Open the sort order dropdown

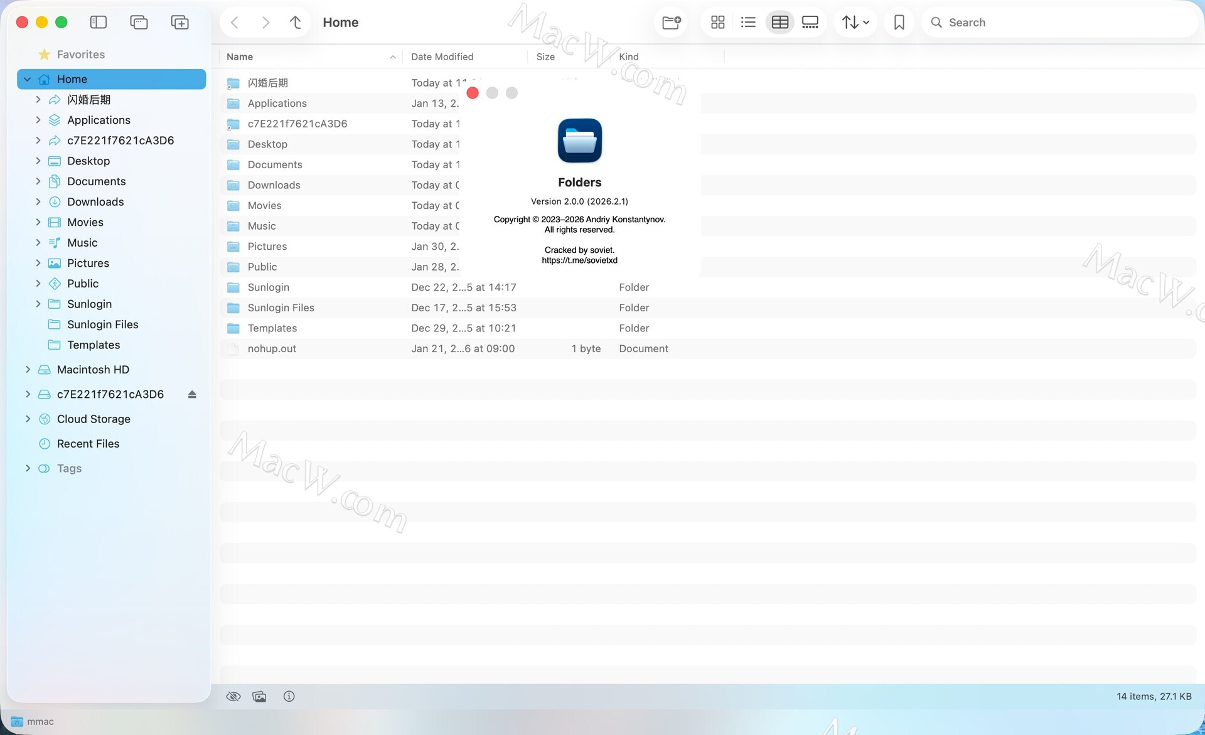[x=855, y=23]
